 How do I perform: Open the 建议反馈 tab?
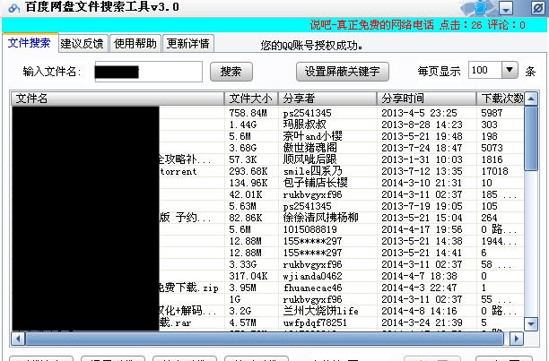point(83,44)
